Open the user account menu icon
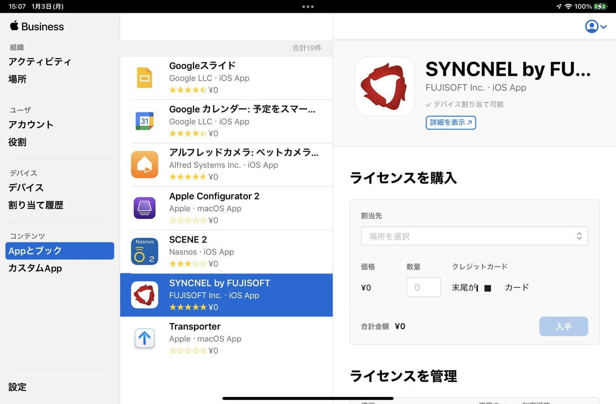The image size is (616, 404). click(592, 26)
